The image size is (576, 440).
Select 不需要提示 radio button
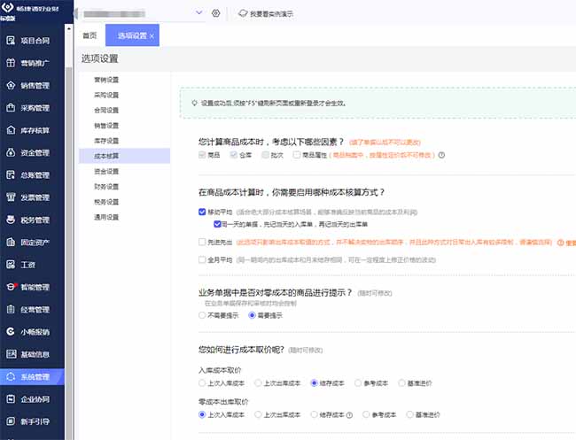click(x=202, y=315)
